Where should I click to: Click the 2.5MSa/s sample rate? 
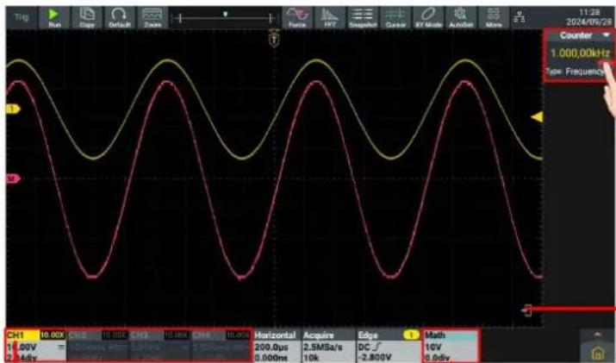click(x=323, y=347)
